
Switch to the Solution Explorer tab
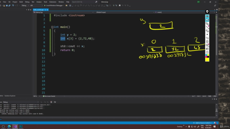[10, 96]
